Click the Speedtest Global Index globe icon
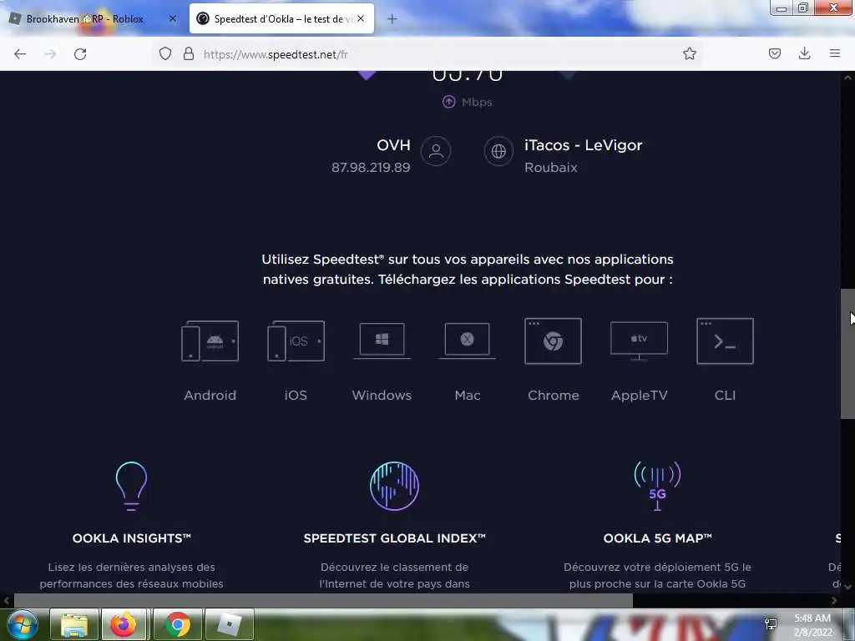855x641 pixels. point(394,486)
